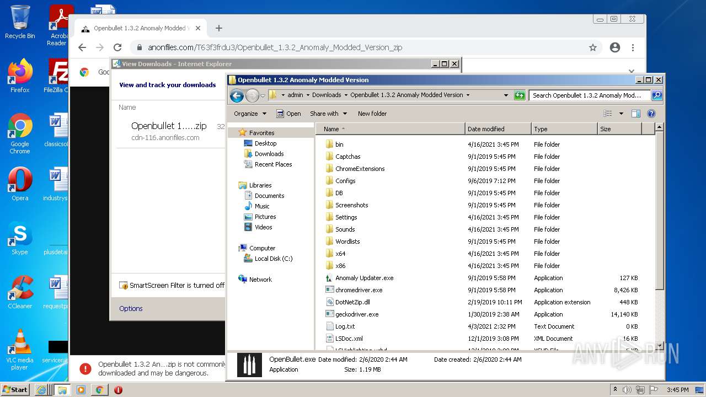Click the taskbar volume speaker icon
The width and height of the screenshot is (706, 397).
[x=627, y=390]
